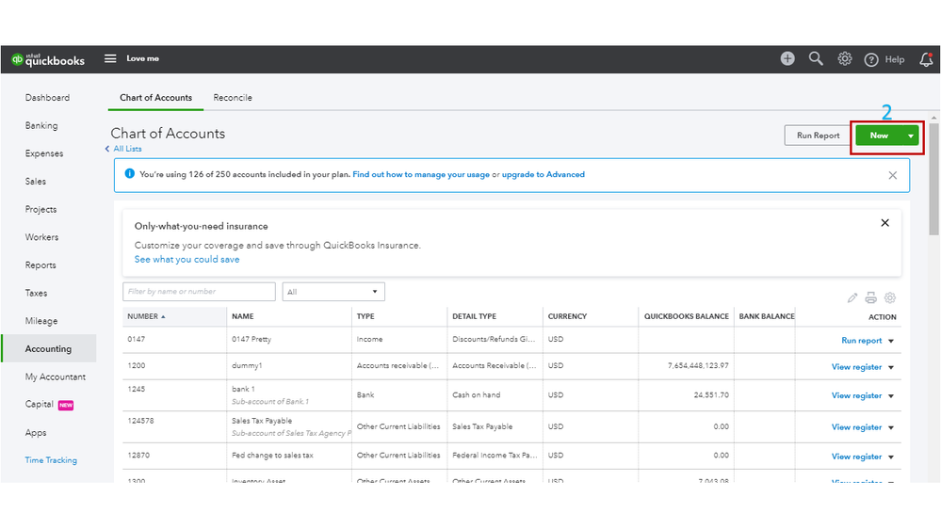Expand the New button dropdown arrow
This screenshot has height=529, width=941.
(x=911, y=136)
